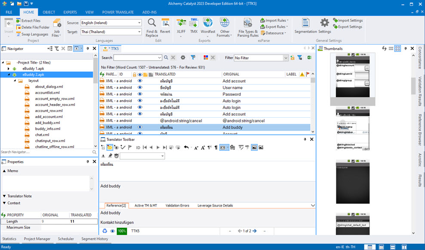Switch to the OBJECT ribbon tab
Screen dimensions: 425x250
pyautogui.click(x=49, y=12)
